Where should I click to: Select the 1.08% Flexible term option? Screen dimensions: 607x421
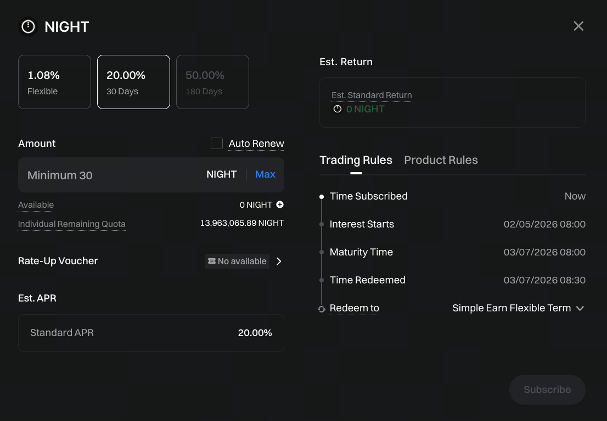(54, 82)
